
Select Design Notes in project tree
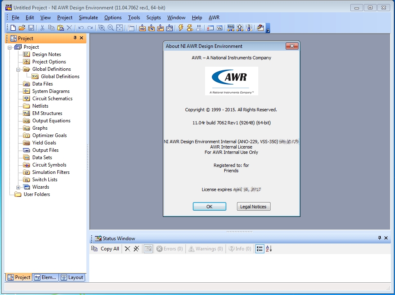47,54
